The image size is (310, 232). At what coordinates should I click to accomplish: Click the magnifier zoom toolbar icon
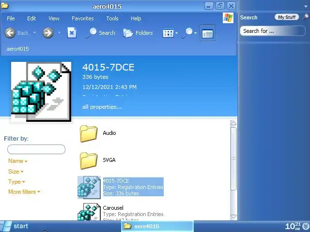(187, 33)
